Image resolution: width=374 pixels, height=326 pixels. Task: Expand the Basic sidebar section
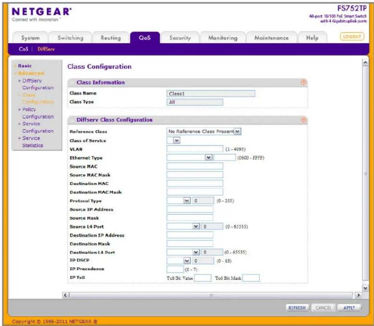click(24, 66)
